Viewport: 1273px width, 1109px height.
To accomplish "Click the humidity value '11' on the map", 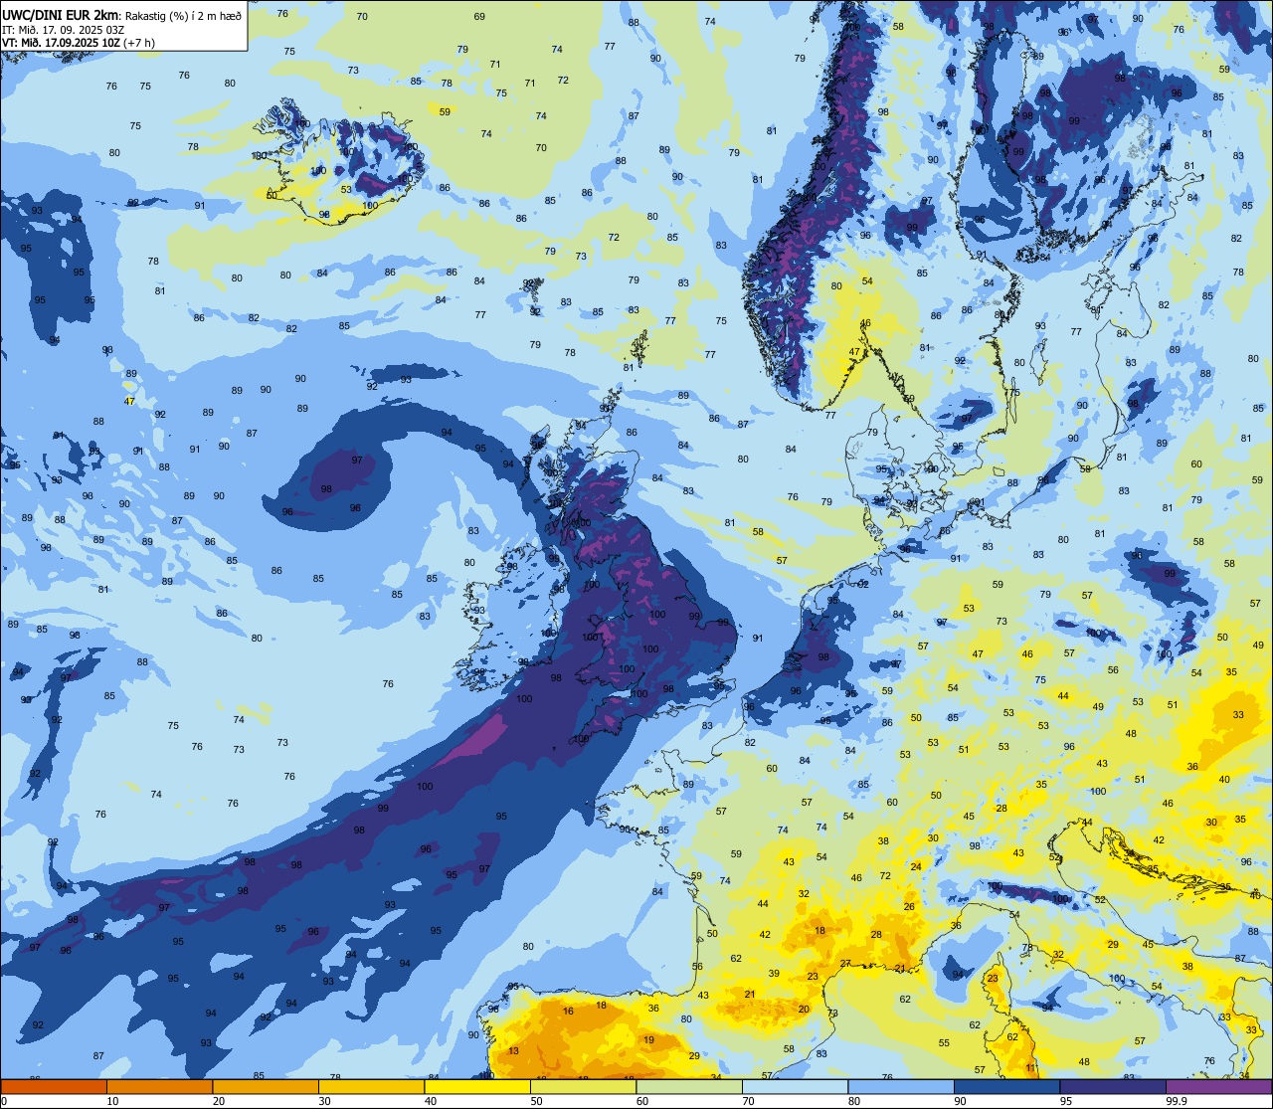I will click(x=1031, y=1068).
